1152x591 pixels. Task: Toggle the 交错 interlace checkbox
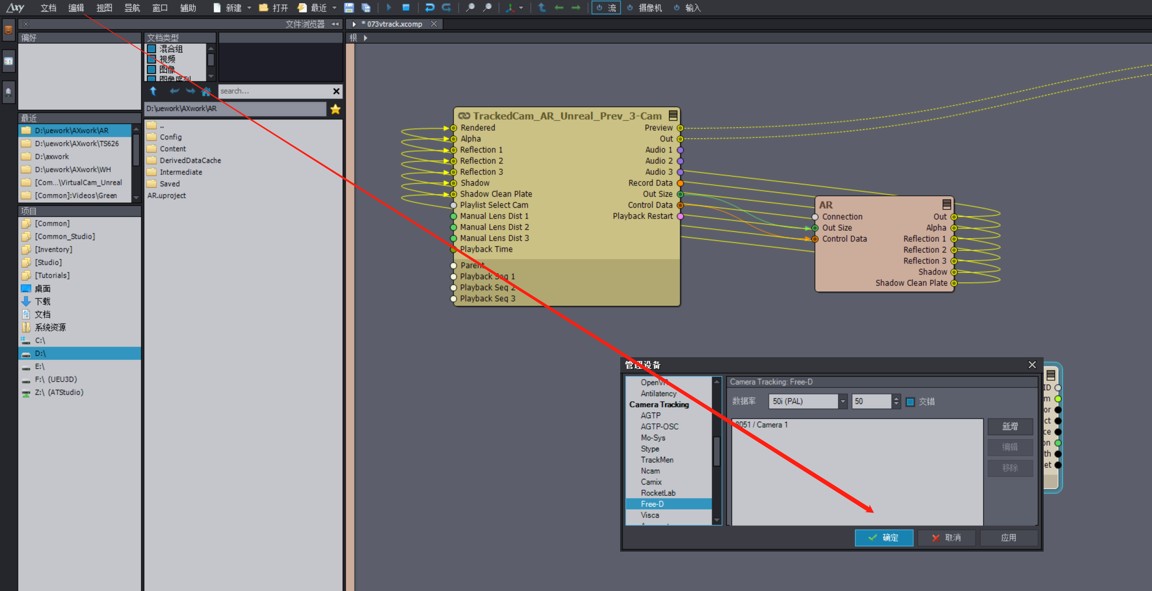[910, 402]
